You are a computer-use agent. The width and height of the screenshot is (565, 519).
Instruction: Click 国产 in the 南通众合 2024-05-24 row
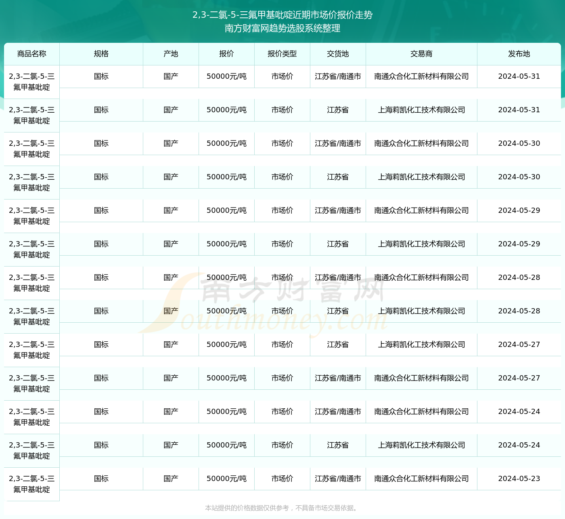tap(171, 412)
